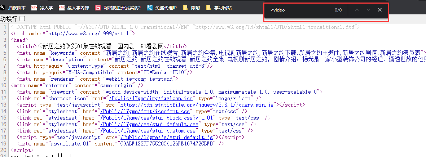Open the 猿人学 bookmark
The height and width of the screenshot is (157, 426).
tap(43, 8)
